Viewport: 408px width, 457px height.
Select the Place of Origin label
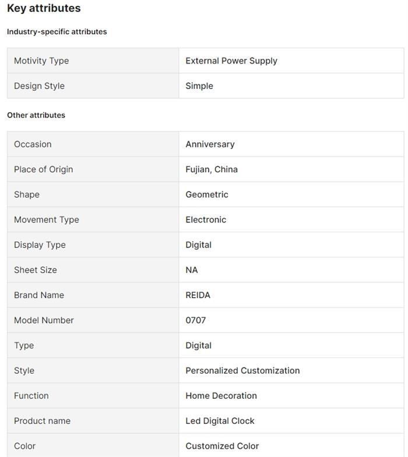pos(44,169)
